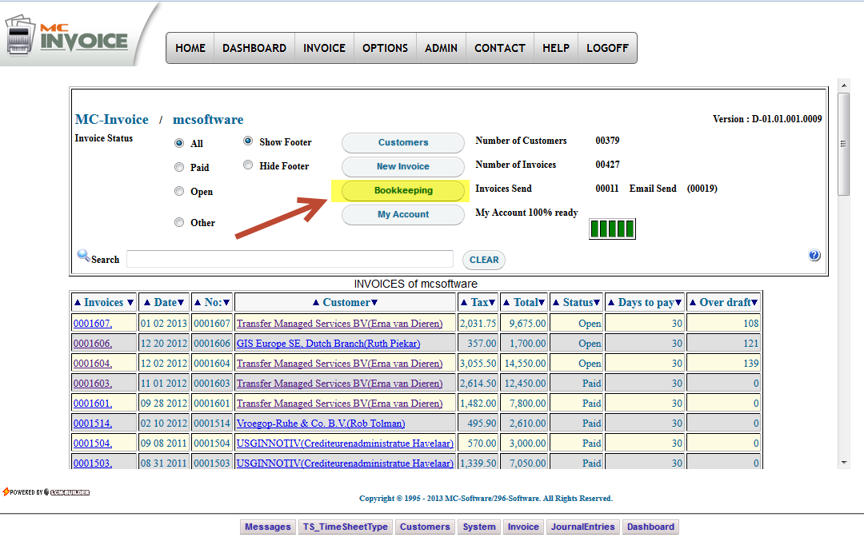This screenshot has height=537, width=864.
Task: Switch to the Messages bottom tab
Action: 268,527
